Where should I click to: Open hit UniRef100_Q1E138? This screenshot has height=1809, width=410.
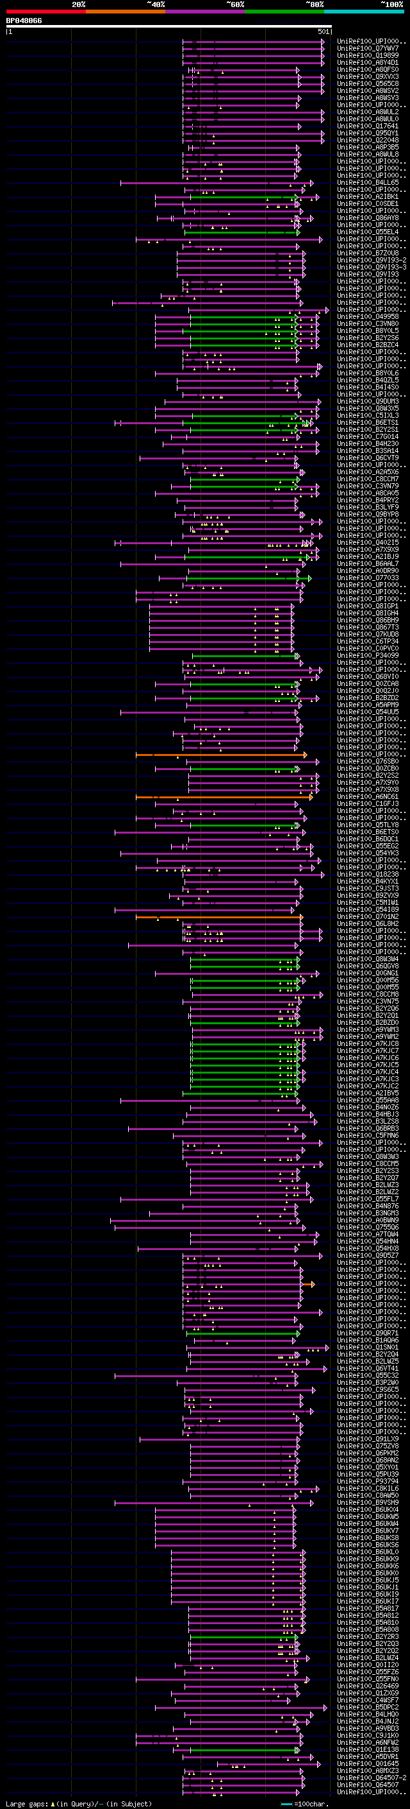point(368,1750)
